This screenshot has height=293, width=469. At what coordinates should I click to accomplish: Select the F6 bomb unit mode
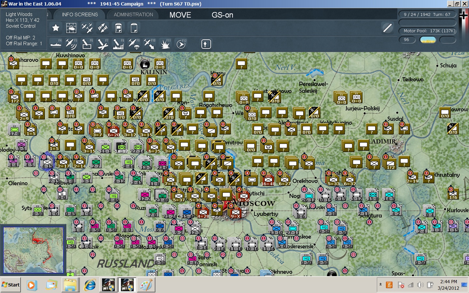coord(87,44)
